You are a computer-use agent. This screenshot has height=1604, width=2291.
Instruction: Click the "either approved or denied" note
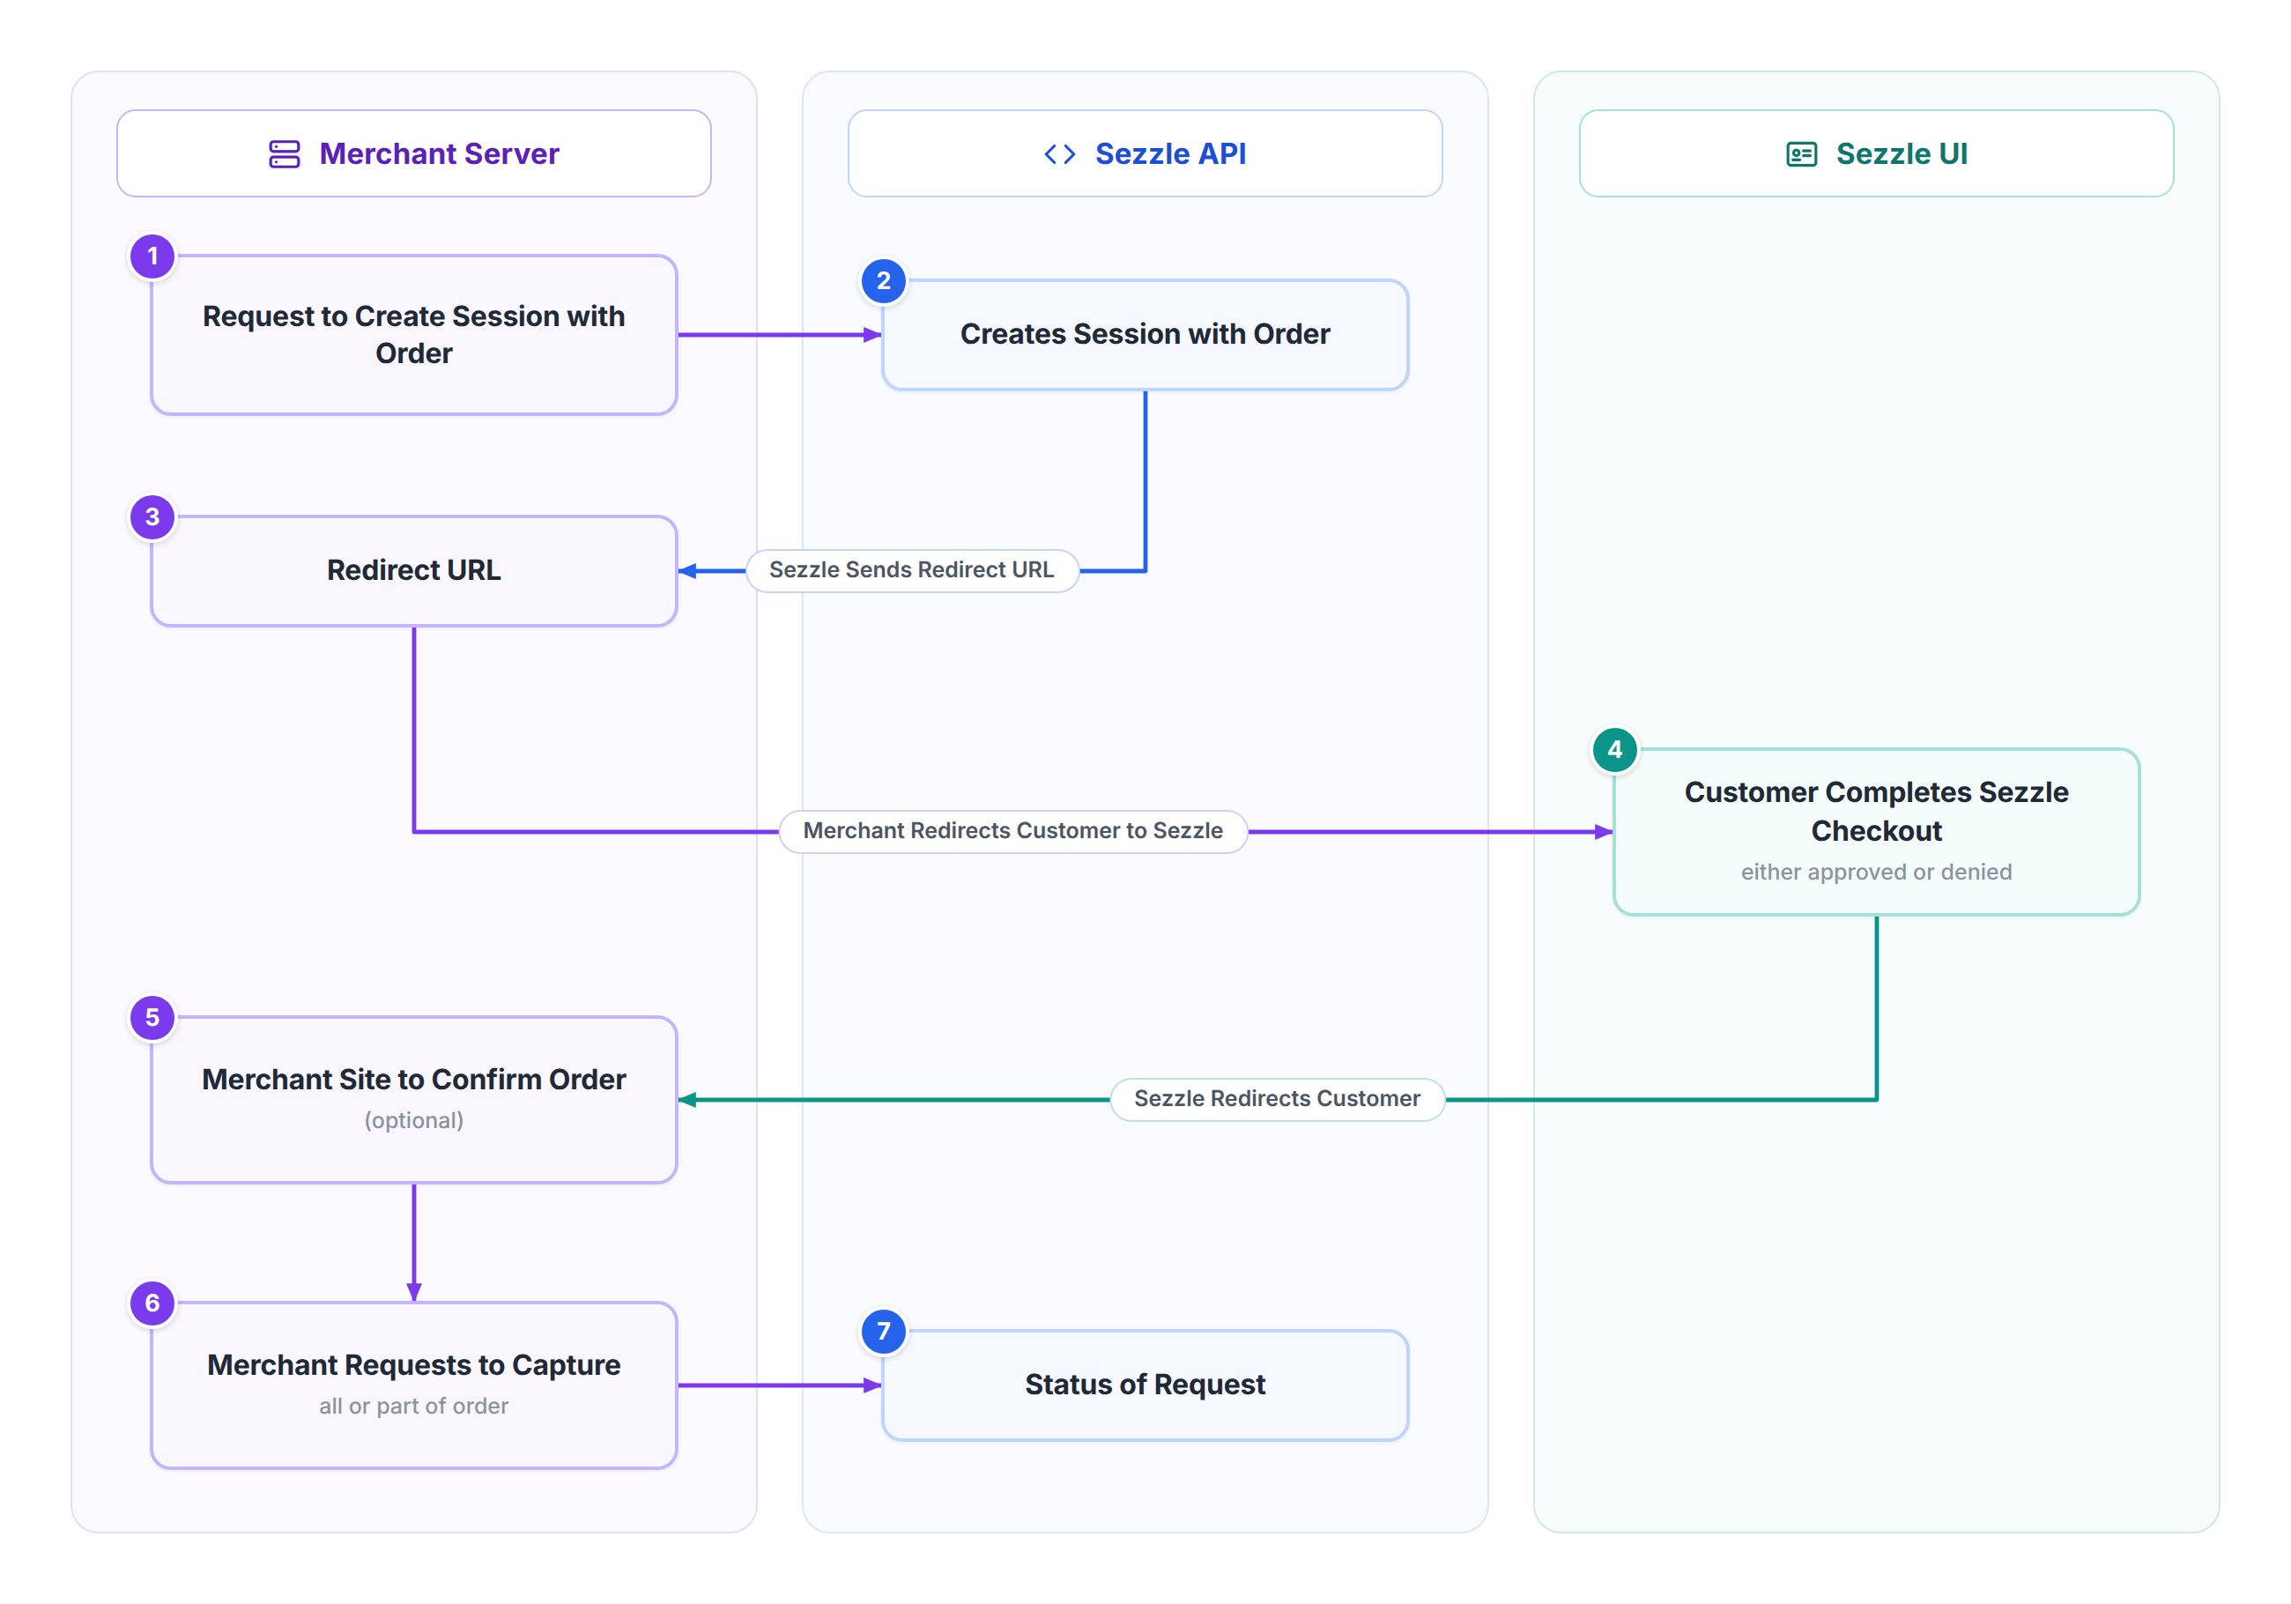click(1877, 872)
